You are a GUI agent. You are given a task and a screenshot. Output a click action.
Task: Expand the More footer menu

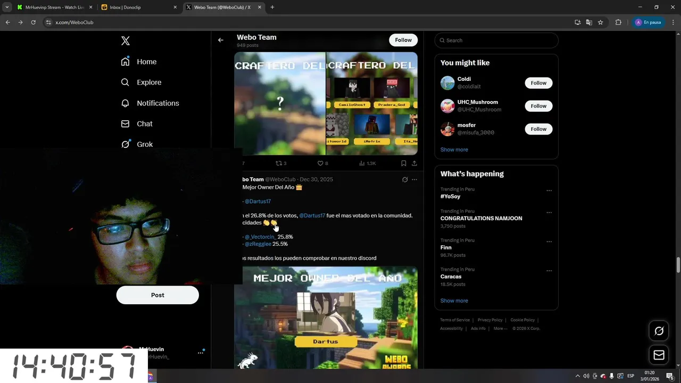pos(500,328)
